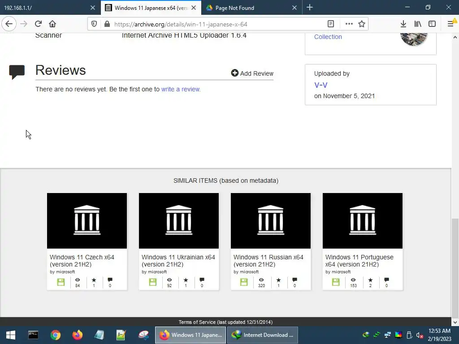
Task: Open page actions three-dot menu
Action: (x=349, y=24)
